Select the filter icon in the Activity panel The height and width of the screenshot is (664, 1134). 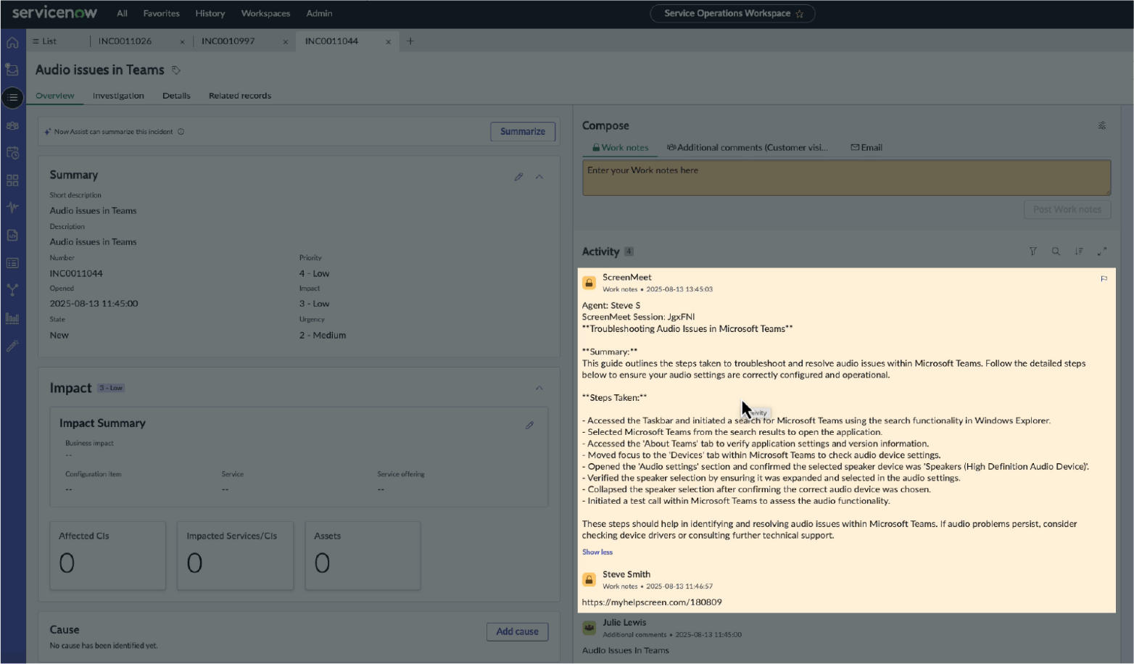(1032, 252)
